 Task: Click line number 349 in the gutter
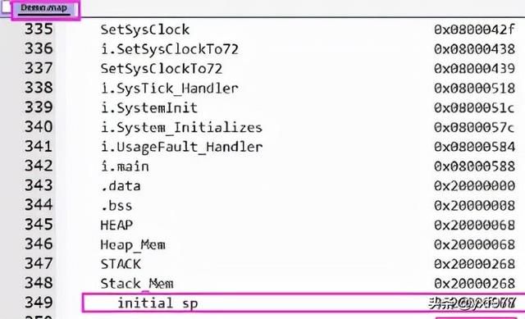pyautogui.click(x=39, y=303)
